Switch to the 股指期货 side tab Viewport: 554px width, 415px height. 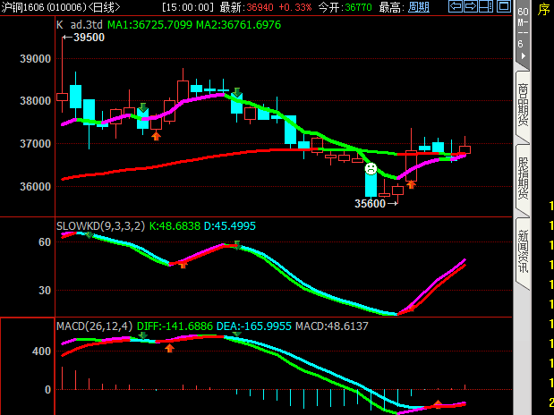(x=524, y=178)
